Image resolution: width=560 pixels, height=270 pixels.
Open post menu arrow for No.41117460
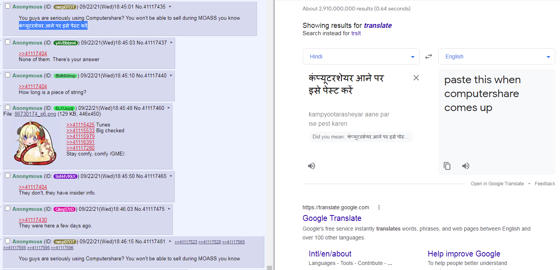coord(169,108)
